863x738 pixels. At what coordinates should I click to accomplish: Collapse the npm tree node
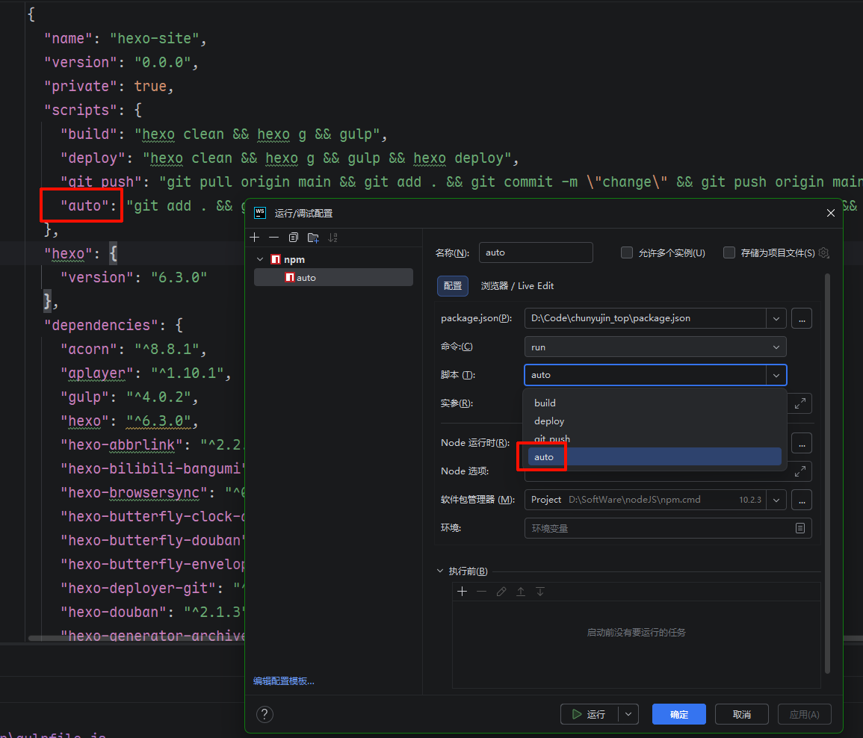pos(260,259)
